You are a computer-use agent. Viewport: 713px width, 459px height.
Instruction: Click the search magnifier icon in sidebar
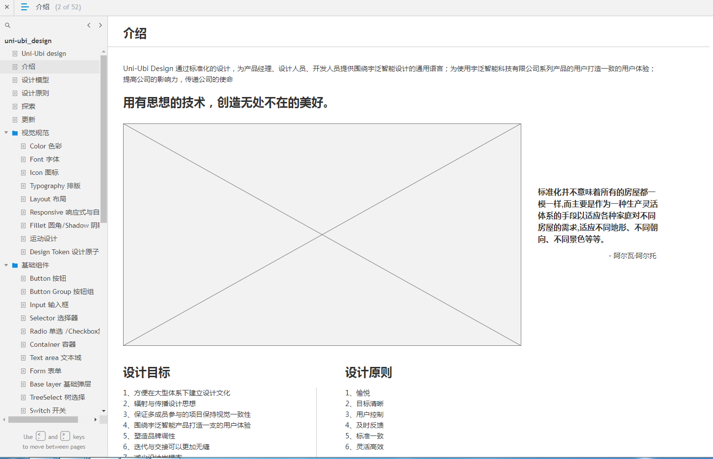[7, 25]
